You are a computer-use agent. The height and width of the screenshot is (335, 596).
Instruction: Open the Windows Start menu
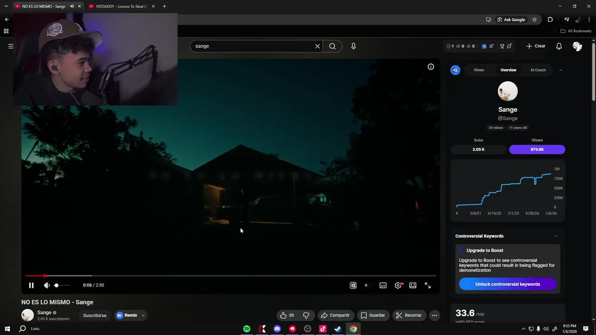point(7,329)
